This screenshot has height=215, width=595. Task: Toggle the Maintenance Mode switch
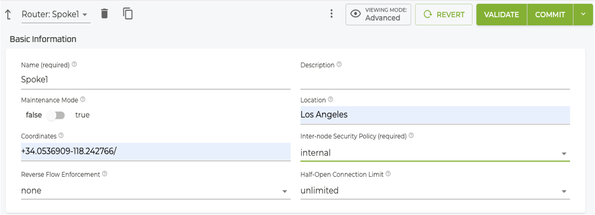pos(55,115)
